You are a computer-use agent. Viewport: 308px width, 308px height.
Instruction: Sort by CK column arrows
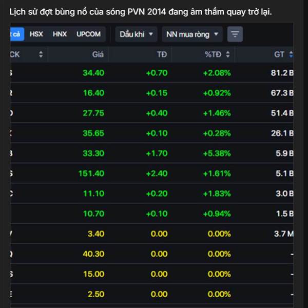(x=41, y=54)
